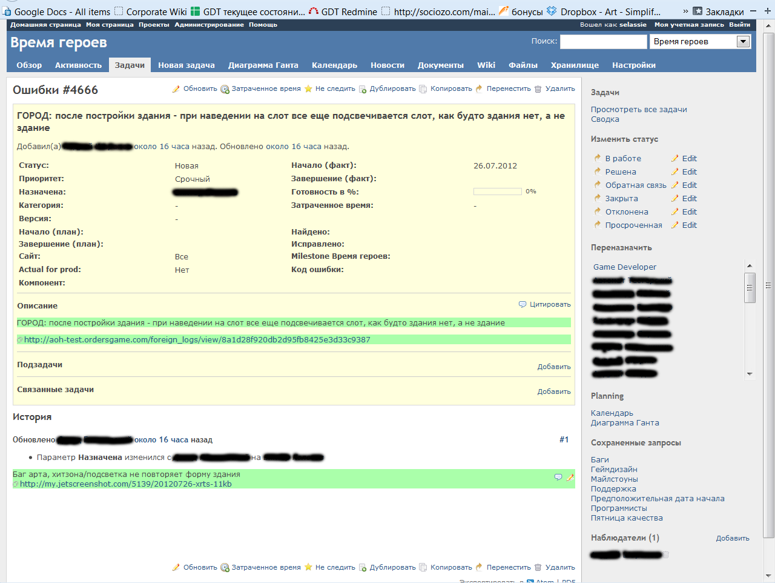Change status to Обратная связь
This screenshot has width=775, height=583.
(x=636, y=185)
